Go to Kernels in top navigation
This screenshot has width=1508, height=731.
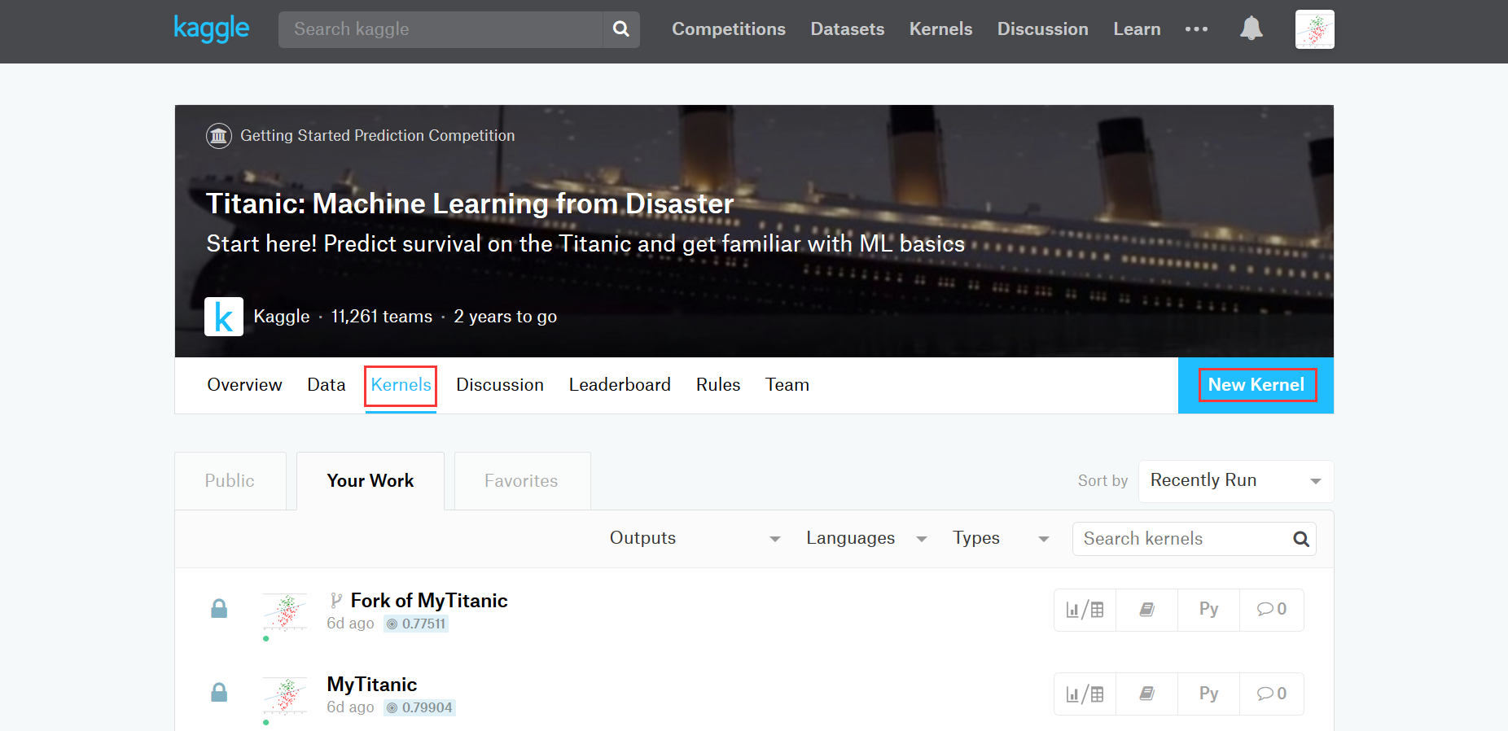(940, 29)
